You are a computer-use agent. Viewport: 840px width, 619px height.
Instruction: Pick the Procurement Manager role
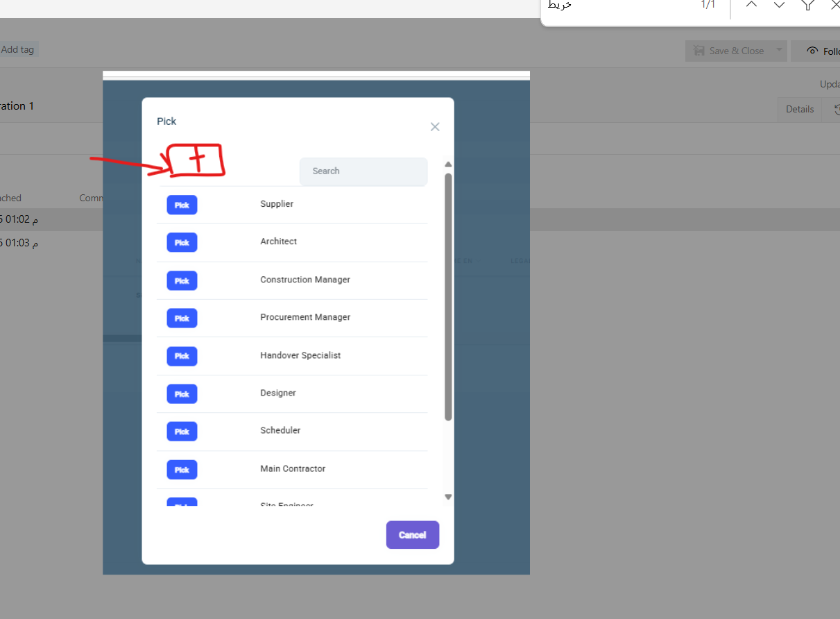[x=182, y=318]
